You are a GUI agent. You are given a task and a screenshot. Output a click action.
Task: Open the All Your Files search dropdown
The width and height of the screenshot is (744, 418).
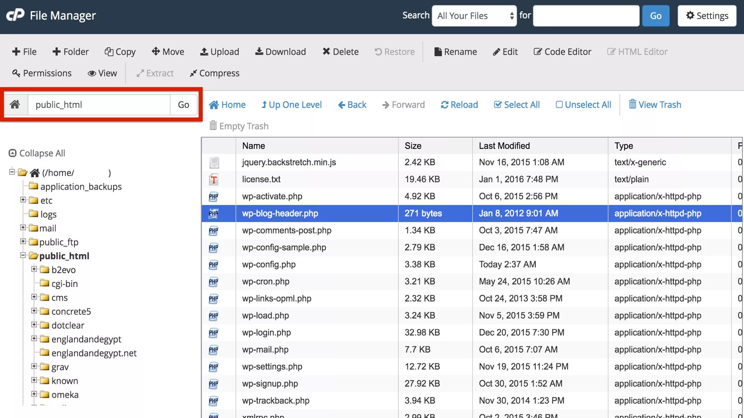[x=474, y=16]
